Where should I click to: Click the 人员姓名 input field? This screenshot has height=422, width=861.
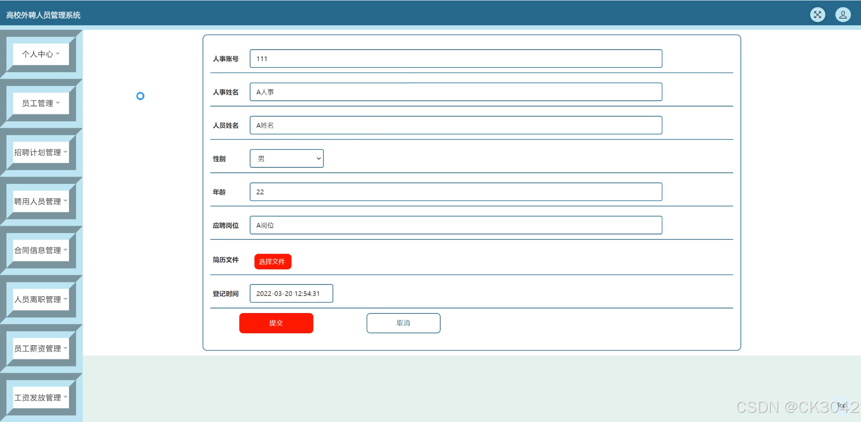click(x=456, y=125)
